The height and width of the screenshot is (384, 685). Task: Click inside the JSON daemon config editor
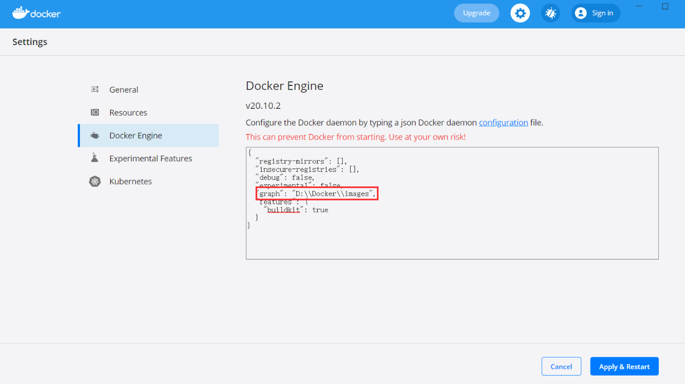pyautogui.click(x=452, y=203)
